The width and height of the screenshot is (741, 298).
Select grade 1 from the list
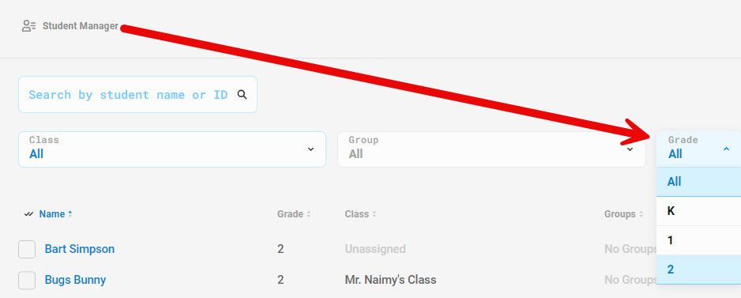click(x=698, y=240)
